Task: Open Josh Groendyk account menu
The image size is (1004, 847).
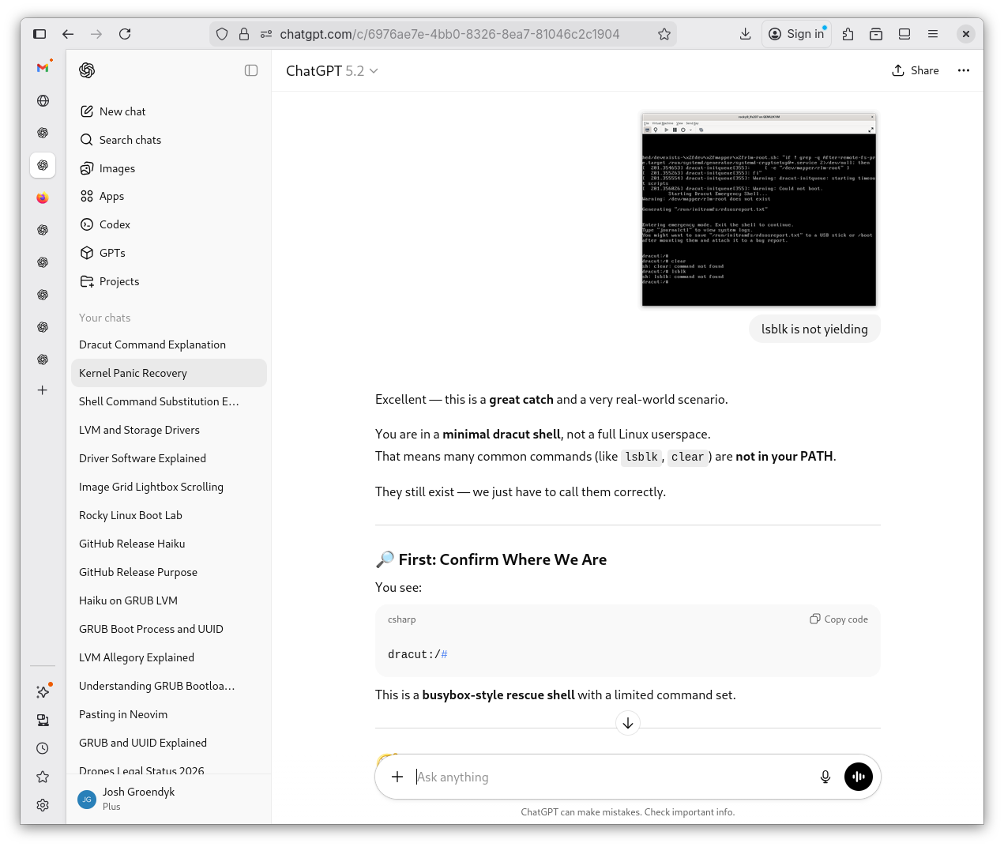Action: (x=138, y=798)
